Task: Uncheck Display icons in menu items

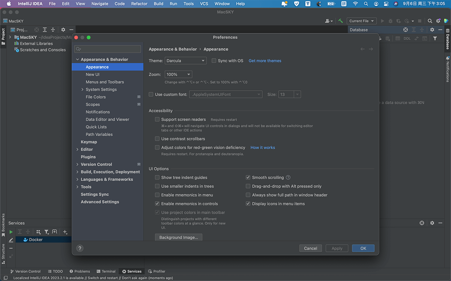Action: point(248,204)
